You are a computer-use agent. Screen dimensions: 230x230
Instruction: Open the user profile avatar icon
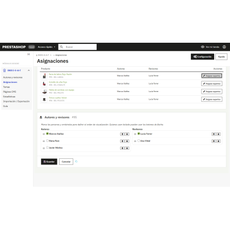(224, 47)
